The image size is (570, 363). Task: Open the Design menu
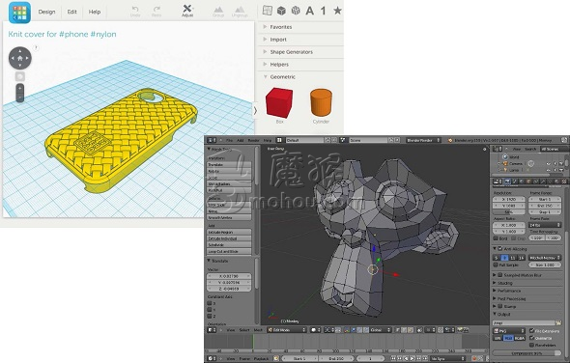47,12
